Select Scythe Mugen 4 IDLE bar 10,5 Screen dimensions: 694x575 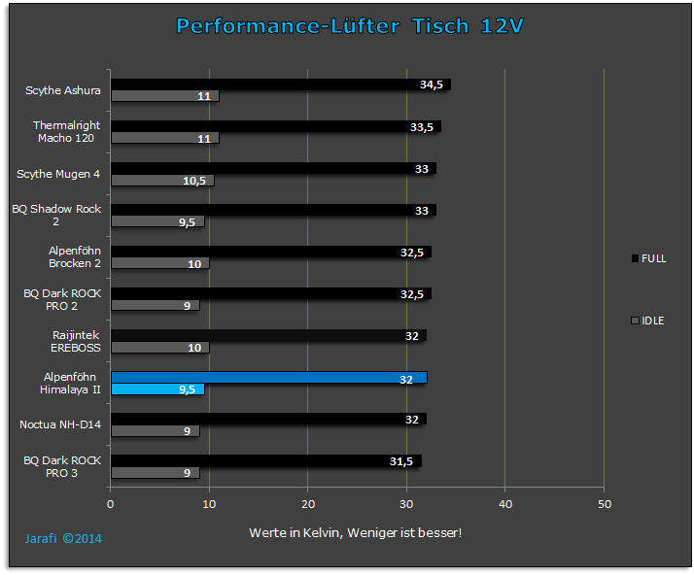[162, 180]
